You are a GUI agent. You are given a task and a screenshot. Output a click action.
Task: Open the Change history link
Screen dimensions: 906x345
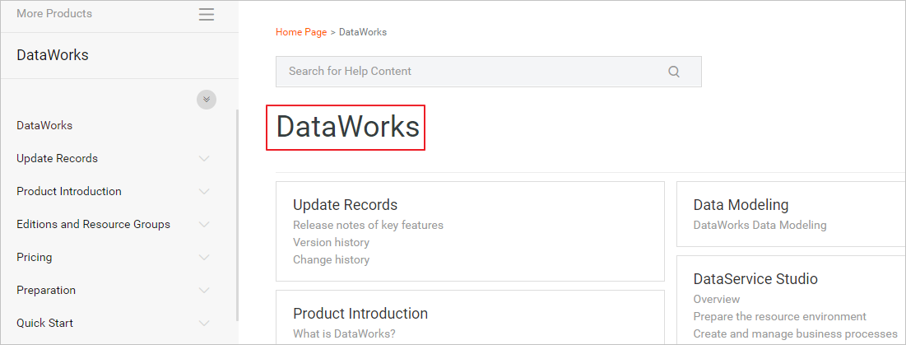click(331, 260)
